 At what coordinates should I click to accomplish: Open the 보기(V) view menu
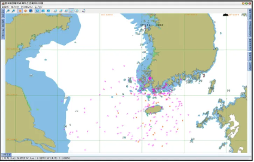tap(15, 7)
